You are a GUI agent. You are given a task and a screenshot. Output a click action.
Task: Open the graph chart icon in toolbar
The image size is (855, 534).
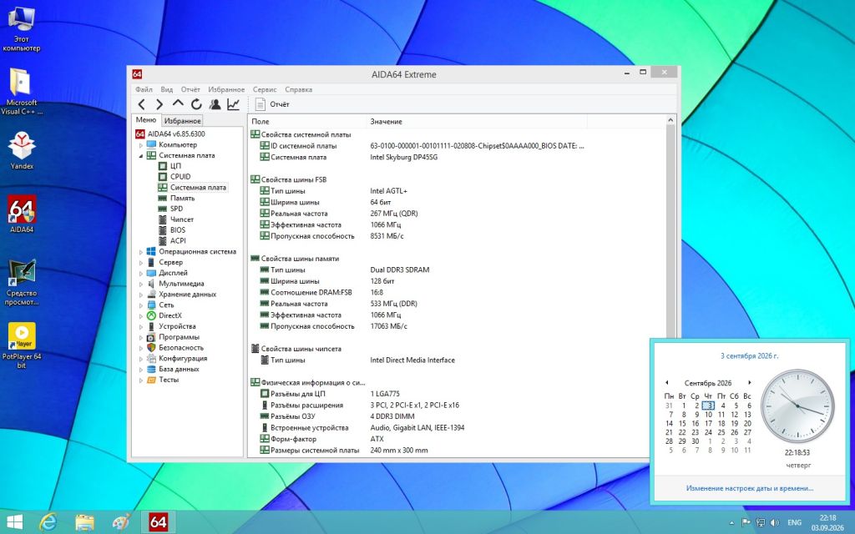[x=234, y=104]
